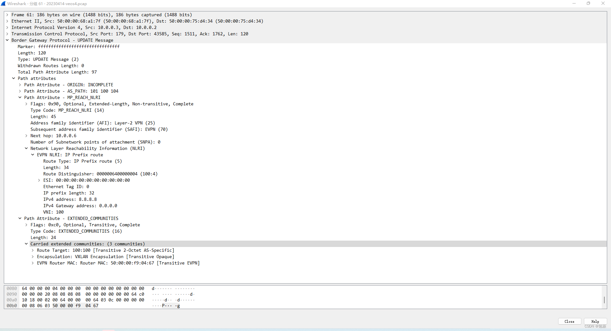Viewport: 611px width, 331px height.
Task: Select the Marker field row
Action: (305, 46)
